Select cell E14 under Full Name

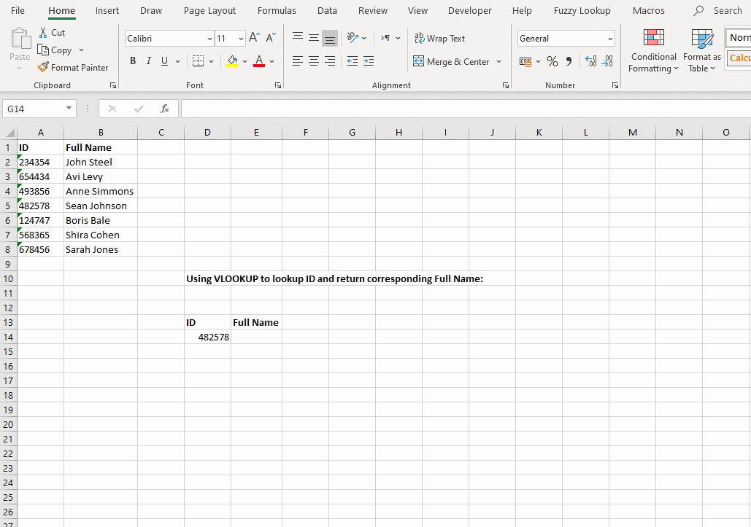coord(256,337)
